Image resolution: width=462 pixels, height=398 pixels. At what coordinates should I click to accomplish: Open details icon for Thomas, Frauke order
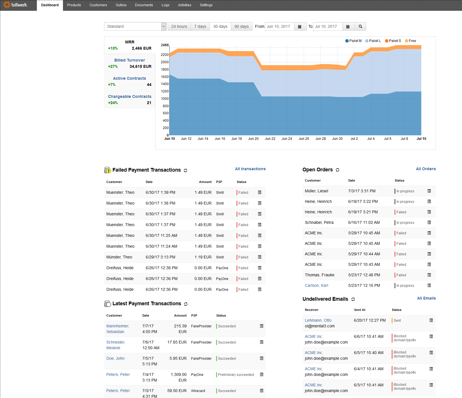pyautogui.click(x=429, y=275)
